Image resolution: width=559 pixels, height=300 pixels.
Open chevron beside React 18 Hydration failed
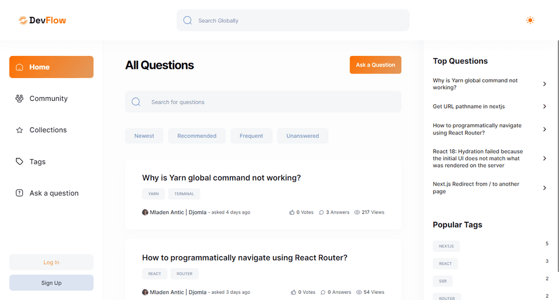545,158
